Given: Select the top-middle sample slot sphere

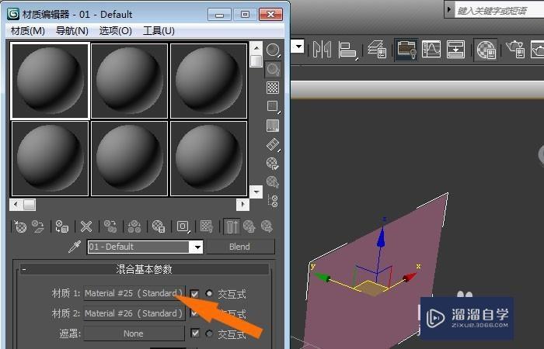Looking at the screenshot, I should point(130,81).
